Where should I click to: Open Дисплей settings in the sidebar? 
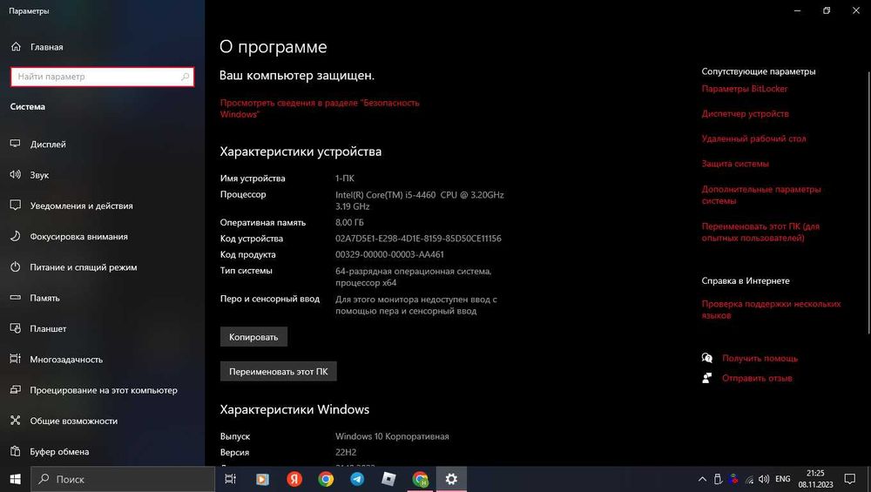[37, 144]
